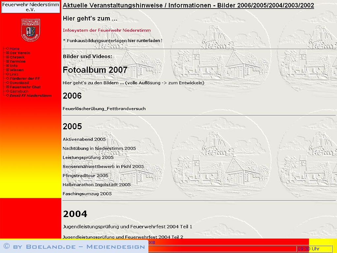The image size is (337, 253).
Task: Open the Links menu entry
Action: tap(14, 74)
